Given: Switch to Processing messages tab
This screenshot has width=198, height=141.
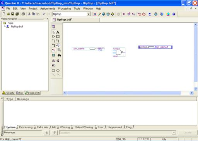Looking at the screenshot, I should [26, 127].
